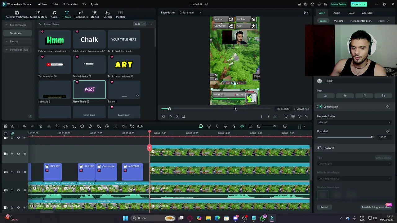Open the Todo filter dropdown
397x223 pixels.
pos(140,24)
